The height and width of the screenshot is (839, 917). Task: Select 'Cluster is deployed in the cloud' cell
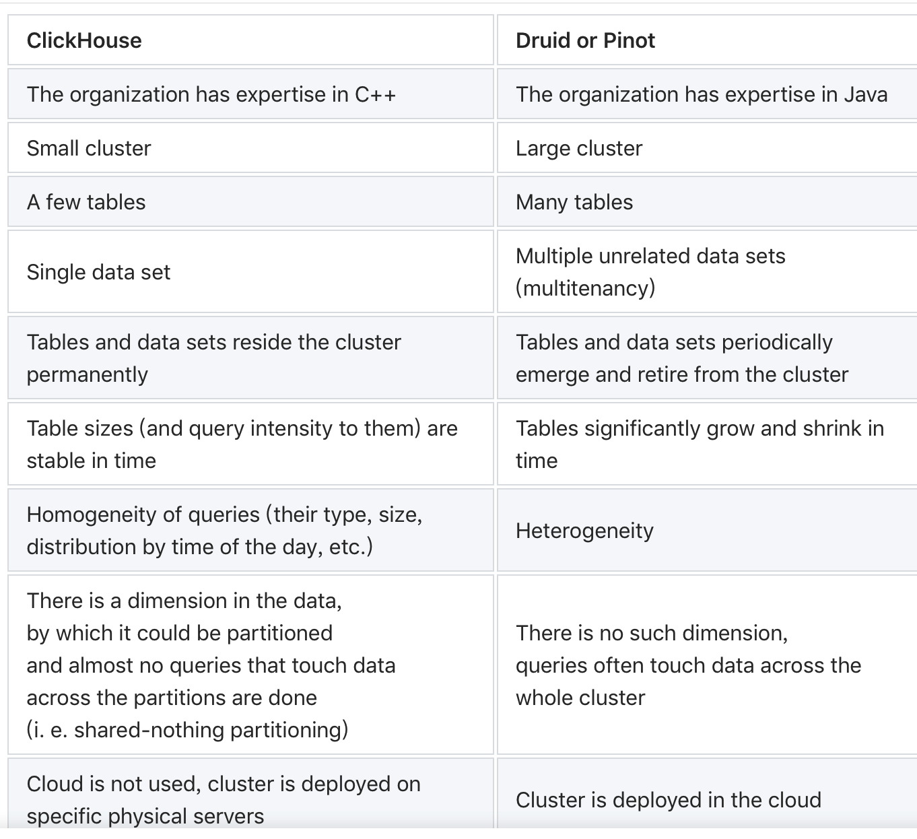tap(668, 800)
